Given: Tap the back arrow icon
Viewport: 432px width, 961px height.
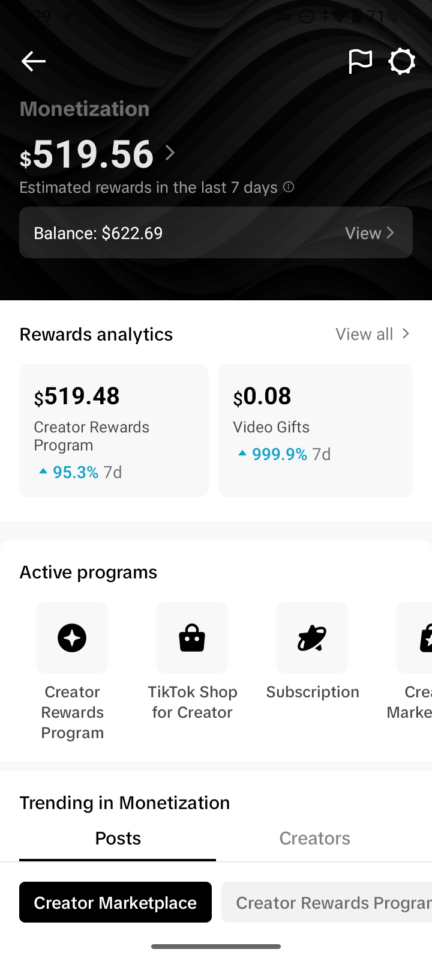Looking at the screenshot, I should click(x=34, y=61).
